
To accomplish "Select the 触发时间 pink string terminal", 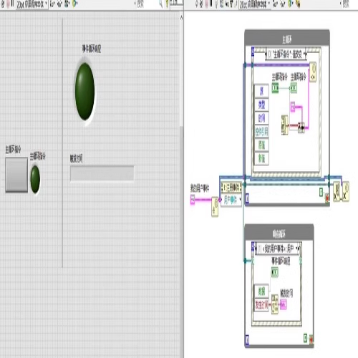I will (284, 304).
